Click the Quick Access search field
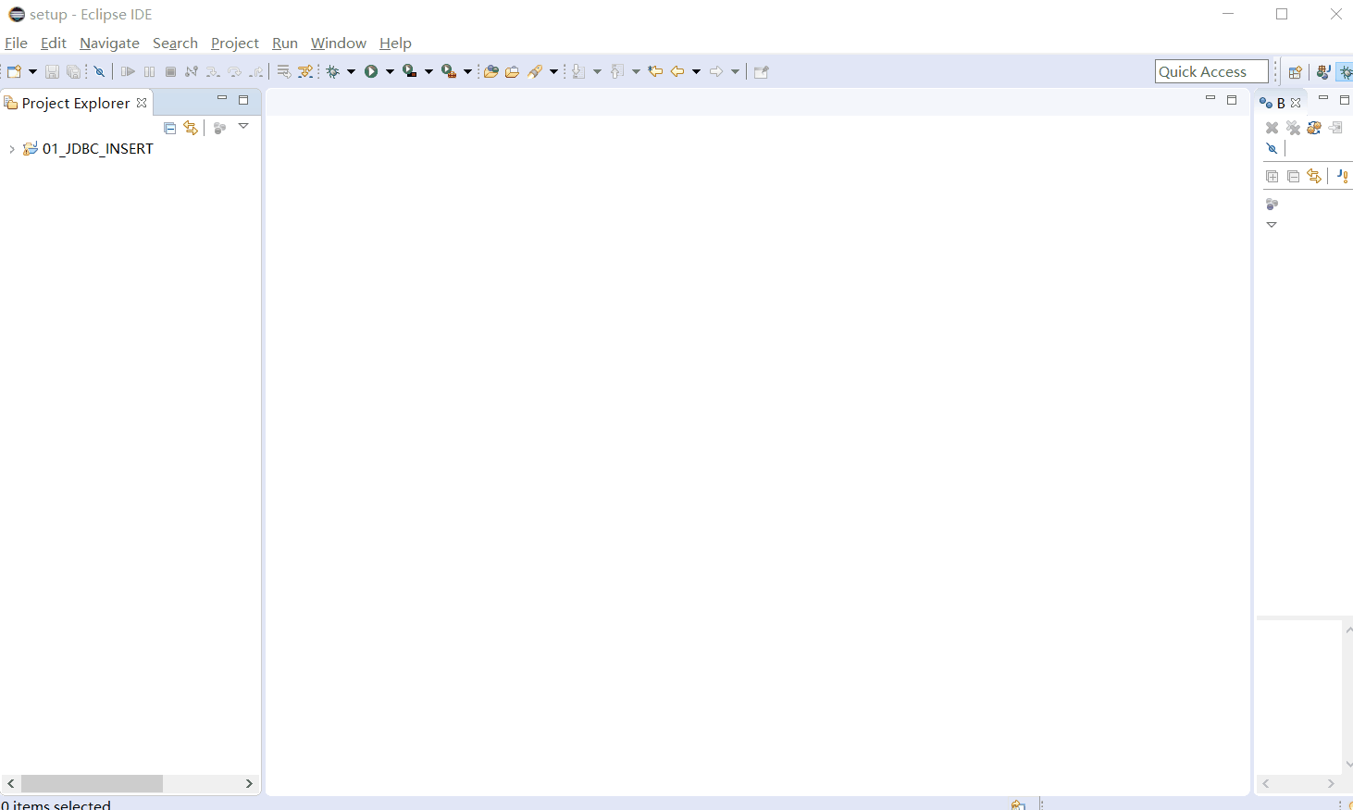This screenshot has width=1353, height=810. [1211, 71]
